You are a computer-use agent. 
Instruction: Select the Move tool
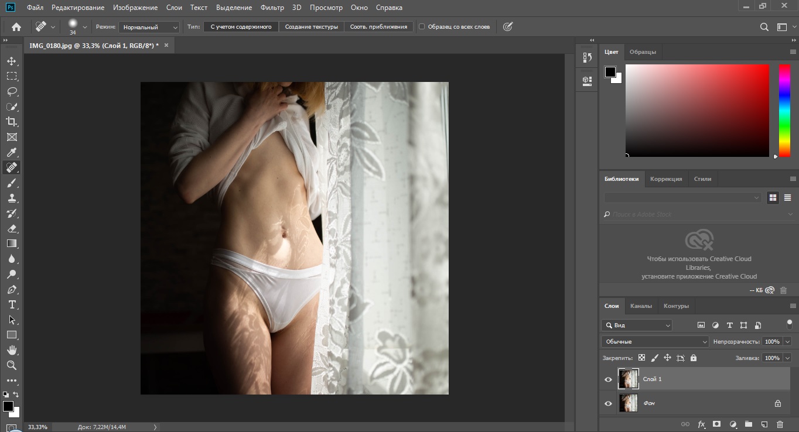12,61
